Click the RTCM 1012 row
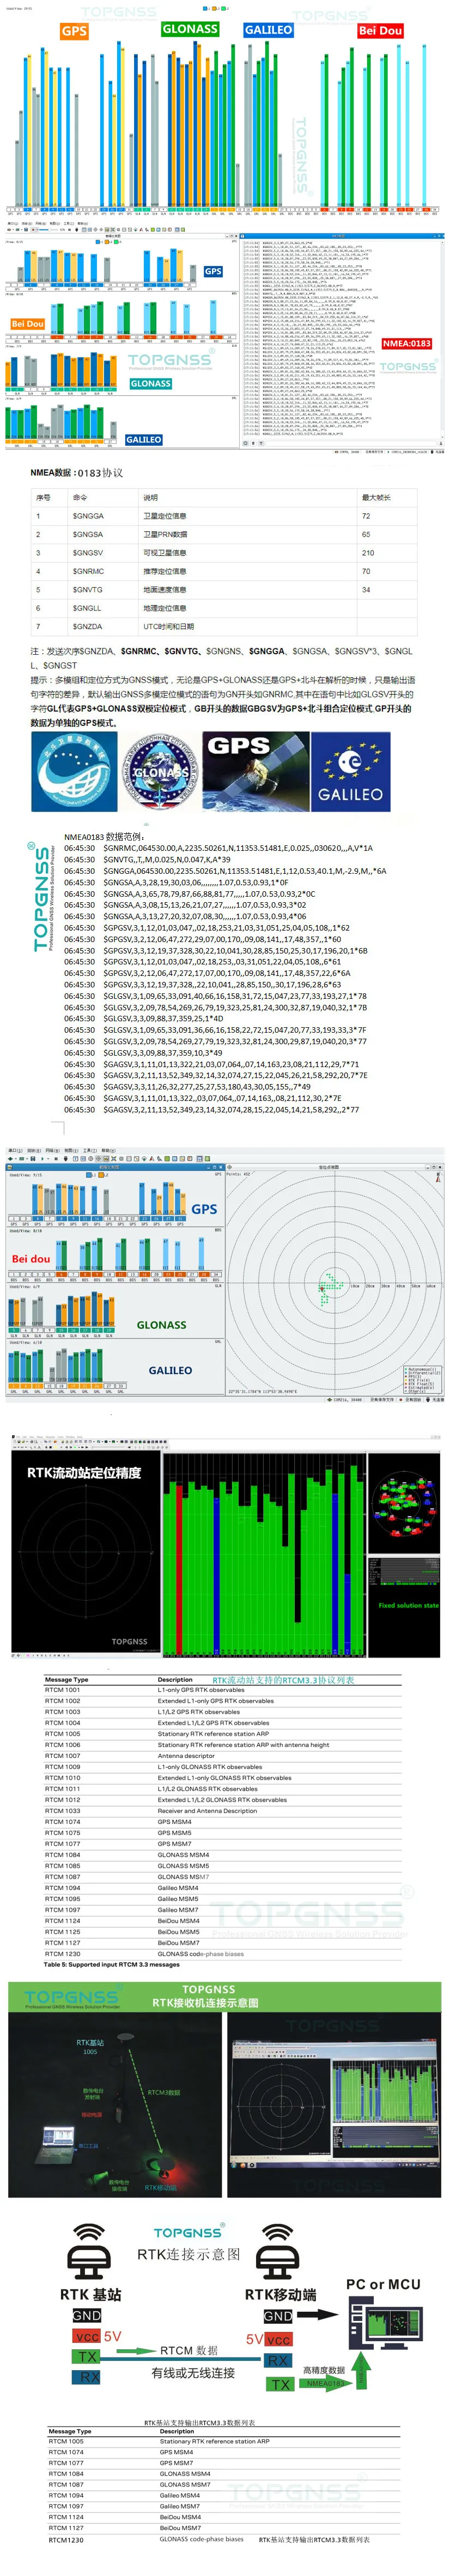 click(222, 1800)
